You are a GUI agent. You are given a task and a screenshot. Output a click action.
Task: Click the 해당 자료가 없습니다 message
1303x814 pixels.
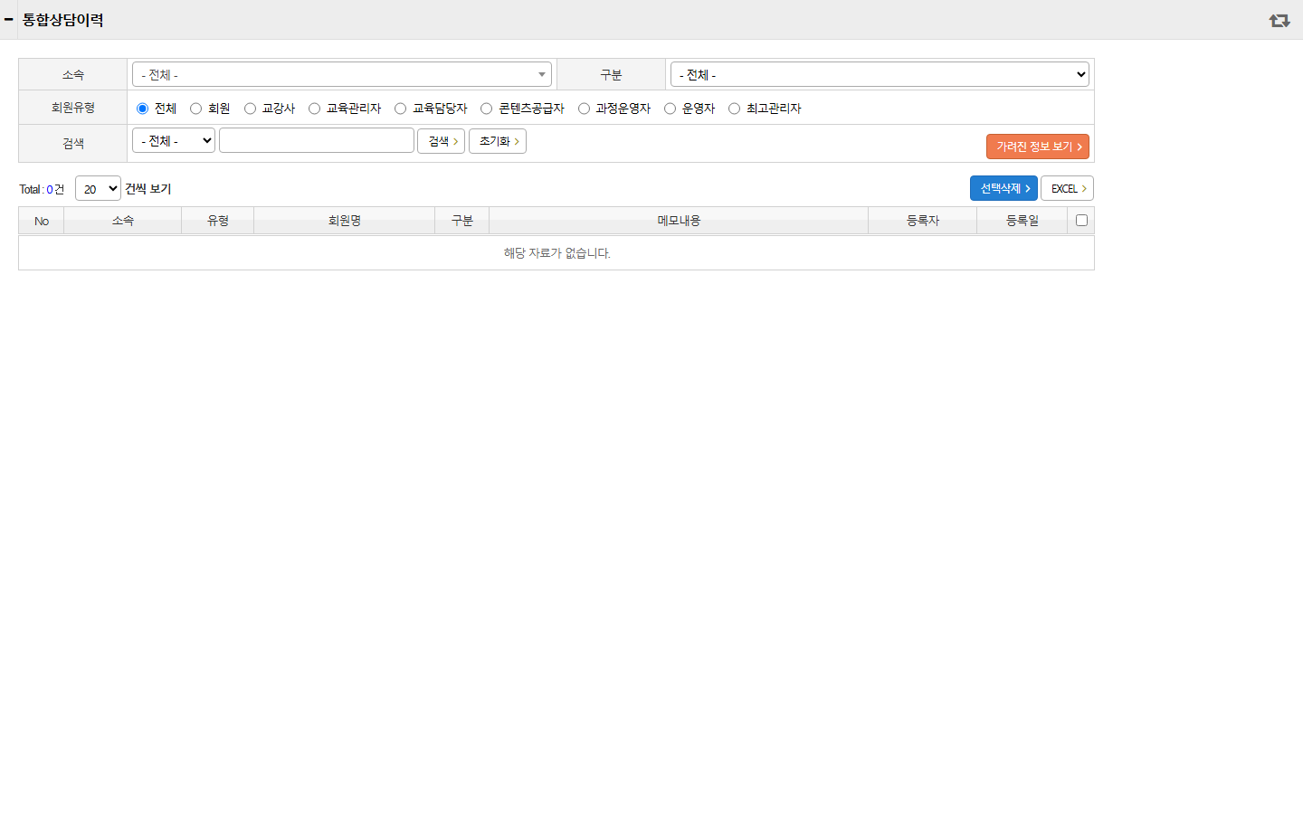click(556, 253)
